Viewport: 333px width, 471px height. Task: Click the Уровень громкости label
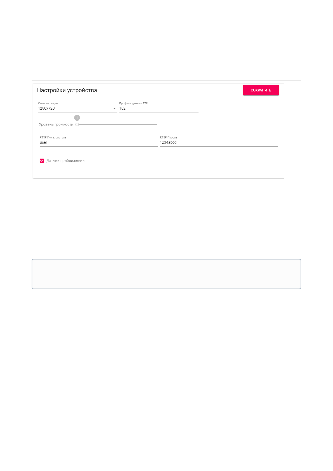(56, 124)
